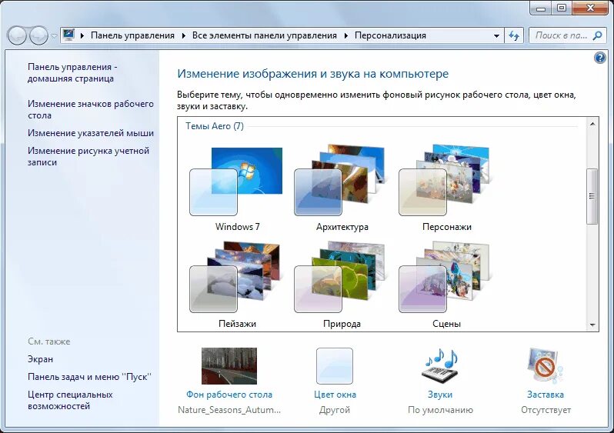Choose the Персонажи theme
Viewport: 614px width, 433px height.
coord(445,180)
